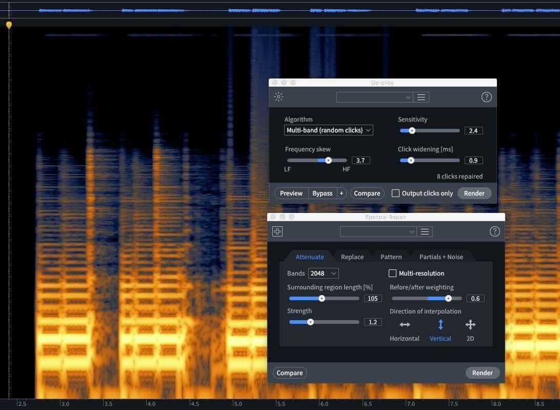This screenshot has height=410, width=560.
Task: Enable Output clicks only checkbox
Action: click(395, 193)
